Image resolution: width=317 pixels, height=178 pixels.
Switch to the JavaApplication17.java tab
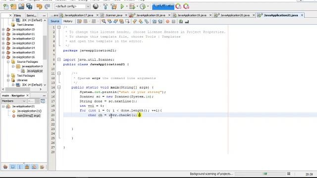[x=79, y=15]
